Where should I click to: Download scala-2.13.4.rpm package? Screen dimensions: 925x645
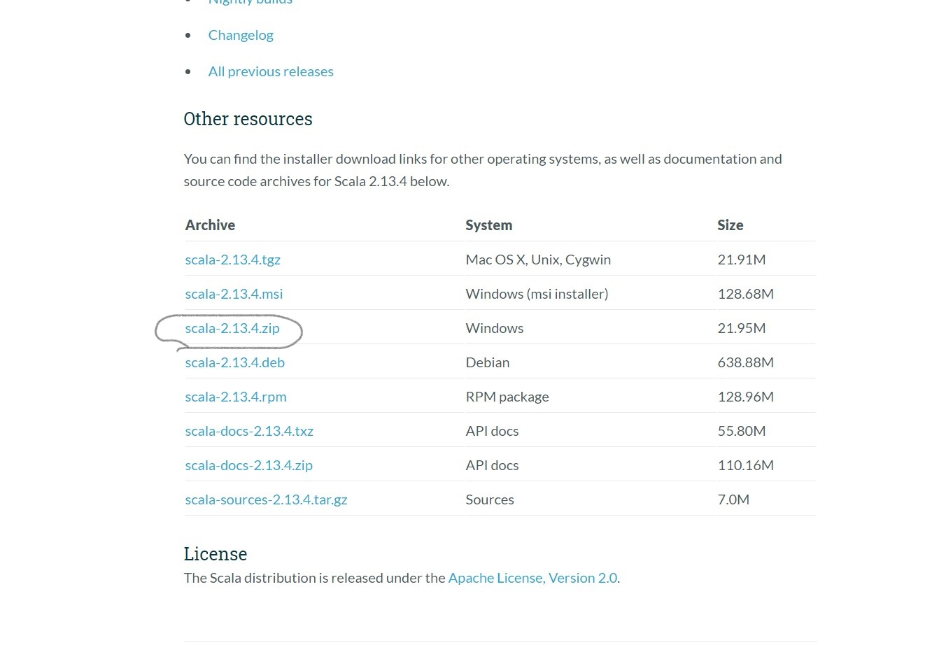point(236,397)
